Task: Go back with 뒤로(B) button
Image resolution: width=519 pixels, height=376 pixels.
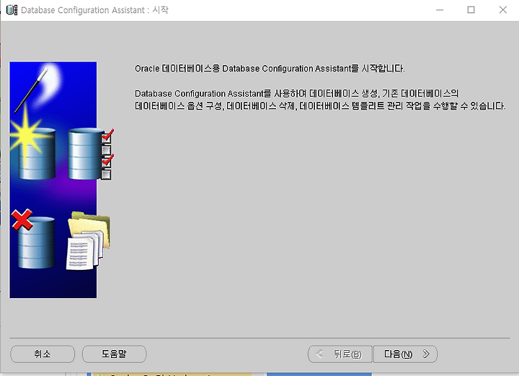Action: 340,354
